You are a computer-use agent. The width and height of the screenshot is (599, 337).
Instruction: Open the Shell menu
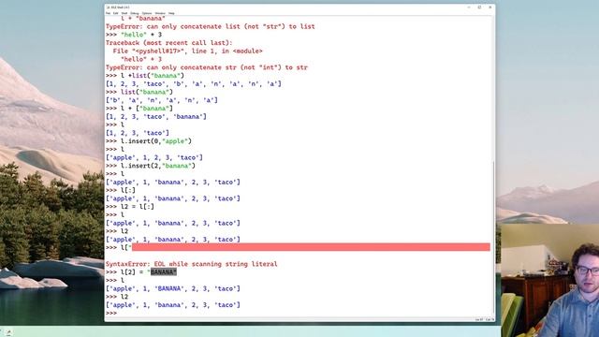pos(124,13)
